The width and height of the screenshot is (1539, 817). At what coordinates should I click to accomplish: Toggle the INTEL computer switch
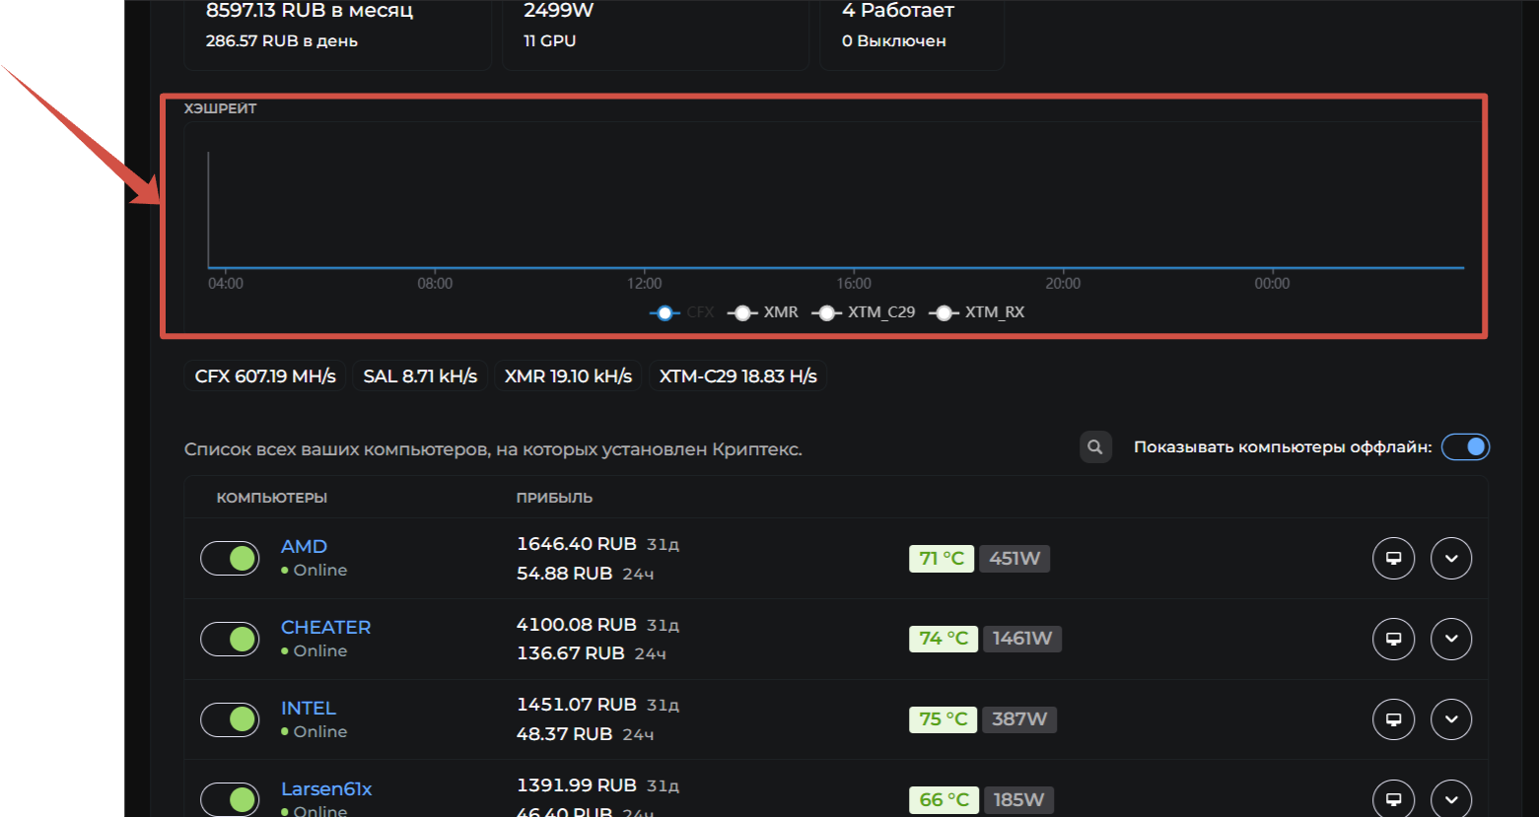[230, 719]
